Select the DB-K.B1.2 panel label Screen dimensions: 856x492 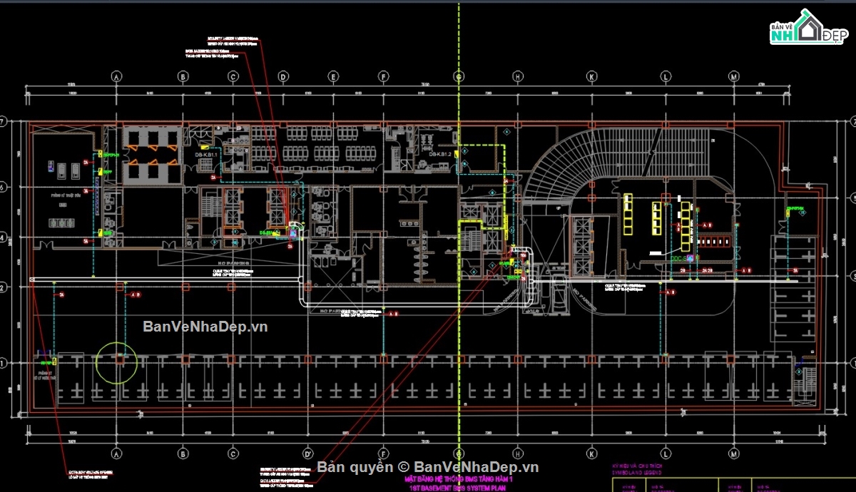(x=441, y=154)
